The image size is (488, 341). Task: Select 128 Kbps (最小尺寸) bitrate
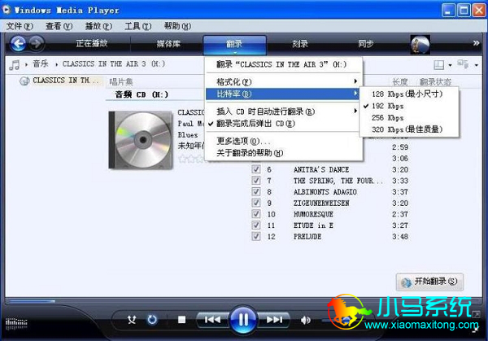[x=409, y=94]
